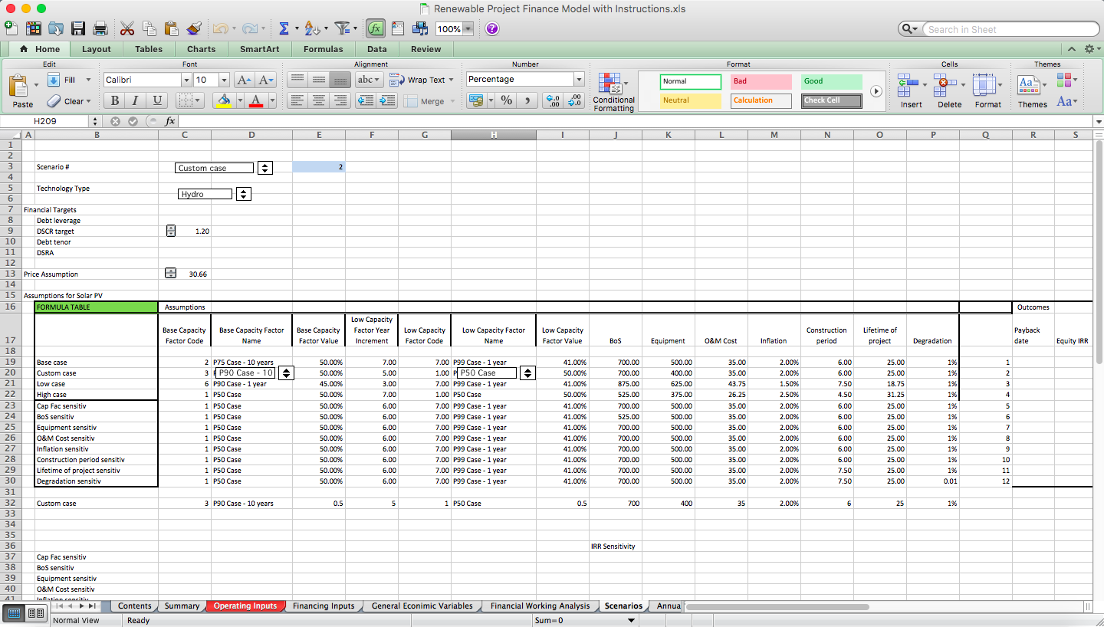Viewport: 1104px width, 627px height.
Task: Apply red font color
Action: tap(256, 100)
